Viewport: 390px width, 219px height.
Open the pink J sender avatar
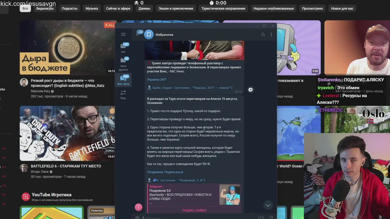138,207
